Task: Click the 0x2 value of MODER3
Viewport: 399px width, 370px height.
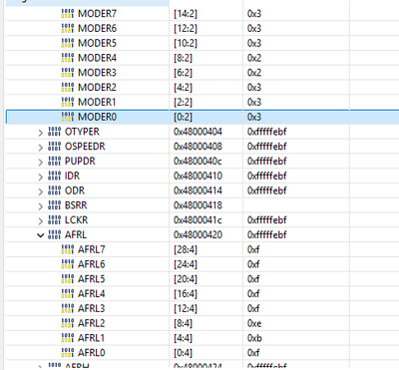Action: pyautogui.click(x=254, y=73)
